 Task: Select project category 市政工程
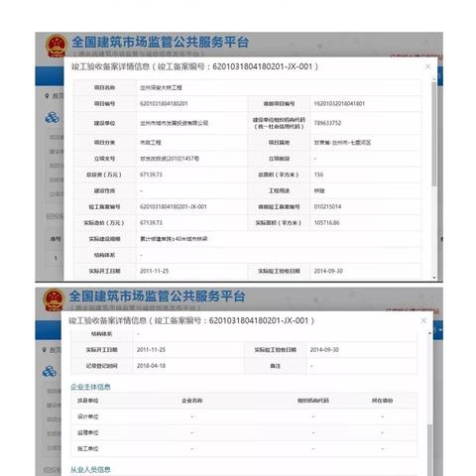[151, 143]
